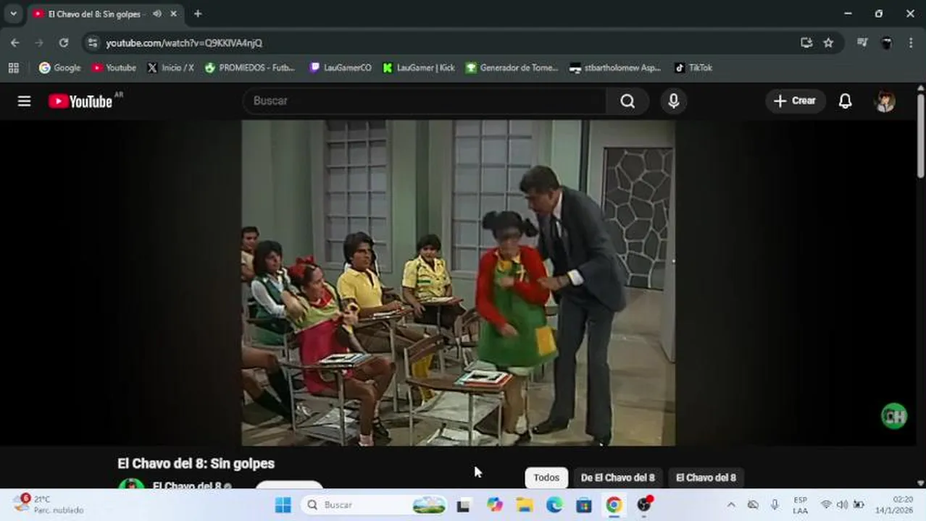
Task: Open YouTube notifications bell
Action: 845,101
